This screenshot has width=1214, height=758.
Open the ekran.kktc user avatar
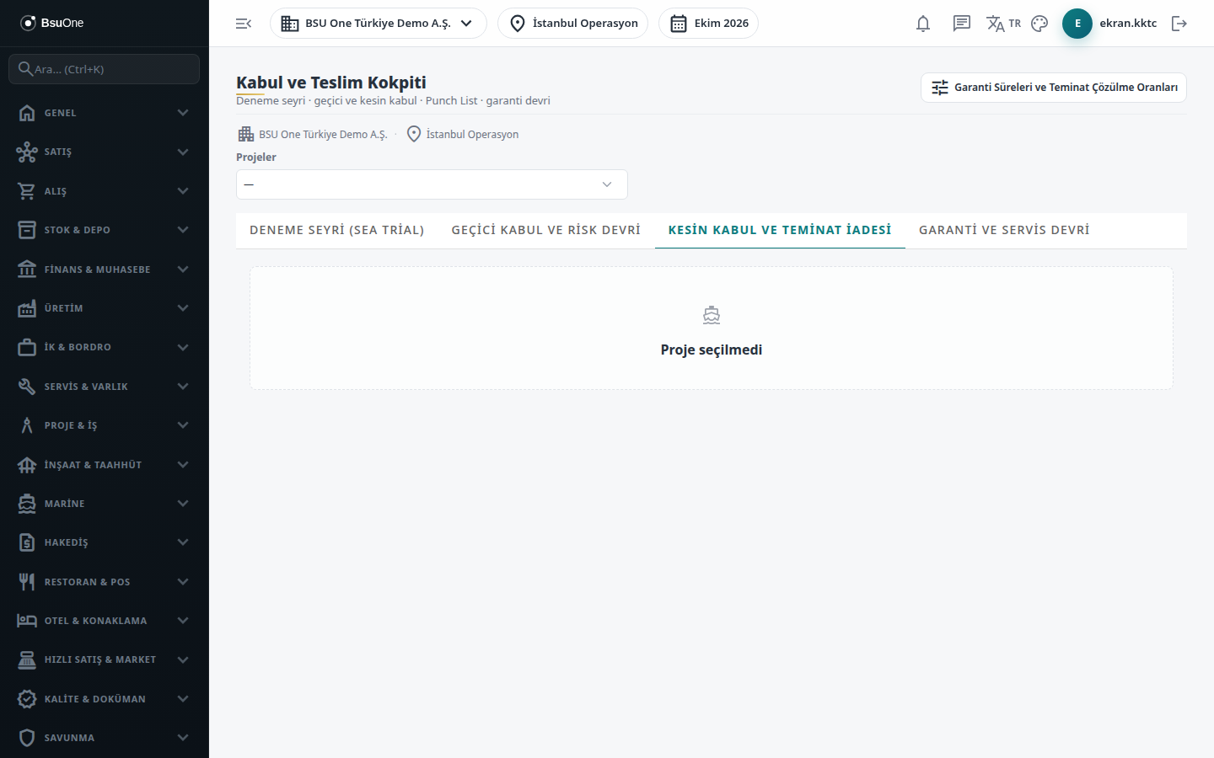point(1077,24)
